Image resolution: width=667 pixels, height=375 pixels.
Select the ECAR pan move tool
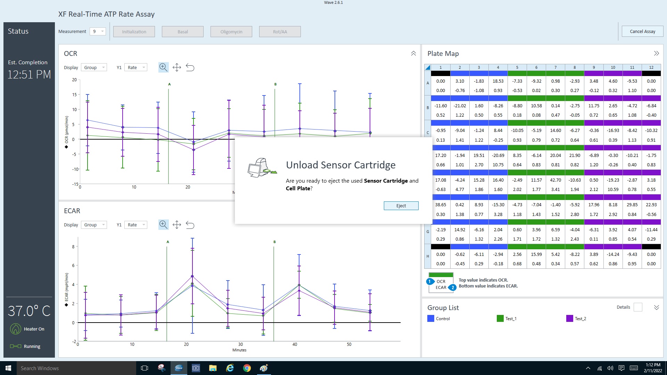click(177, 225)
